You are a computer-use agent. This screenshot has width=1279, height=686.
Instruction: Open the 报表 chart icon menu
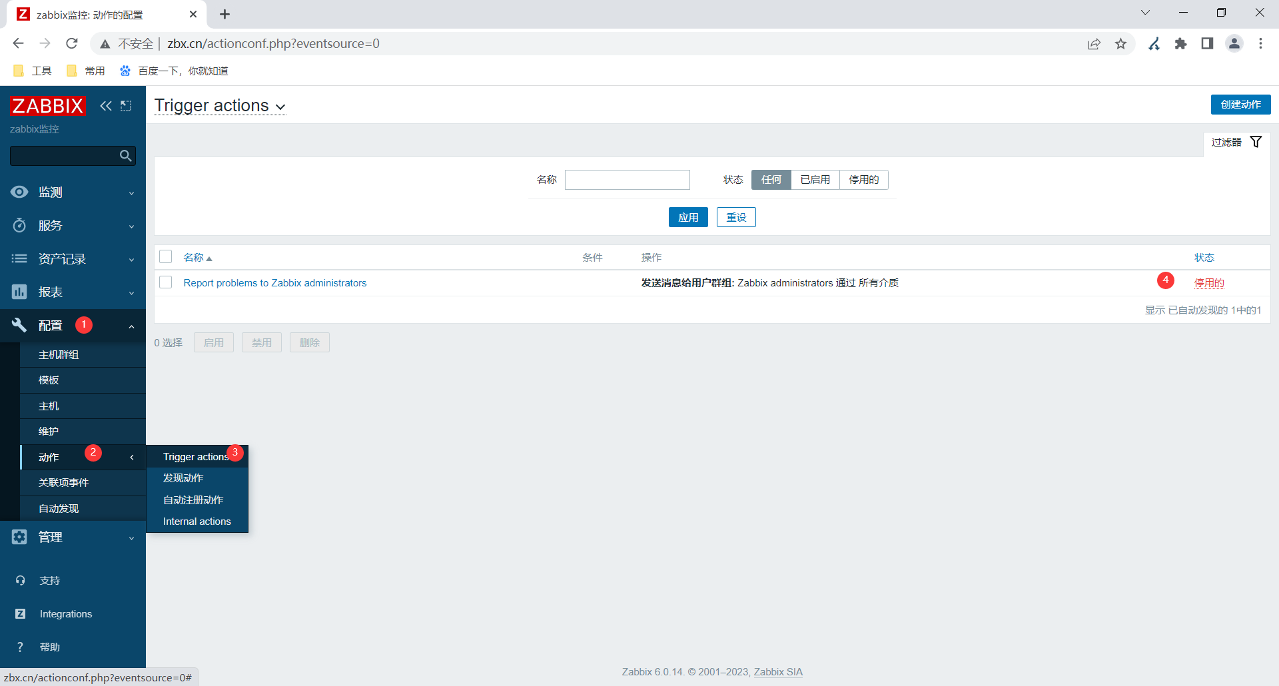[19, 292]
